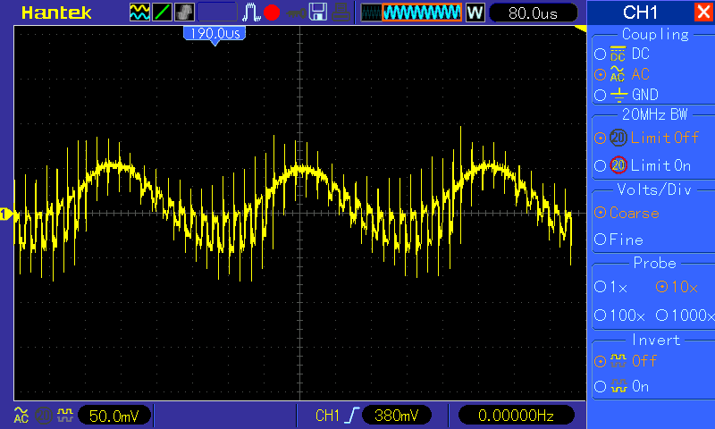Select AC coupling
The image size is (715, 429).
622,74
